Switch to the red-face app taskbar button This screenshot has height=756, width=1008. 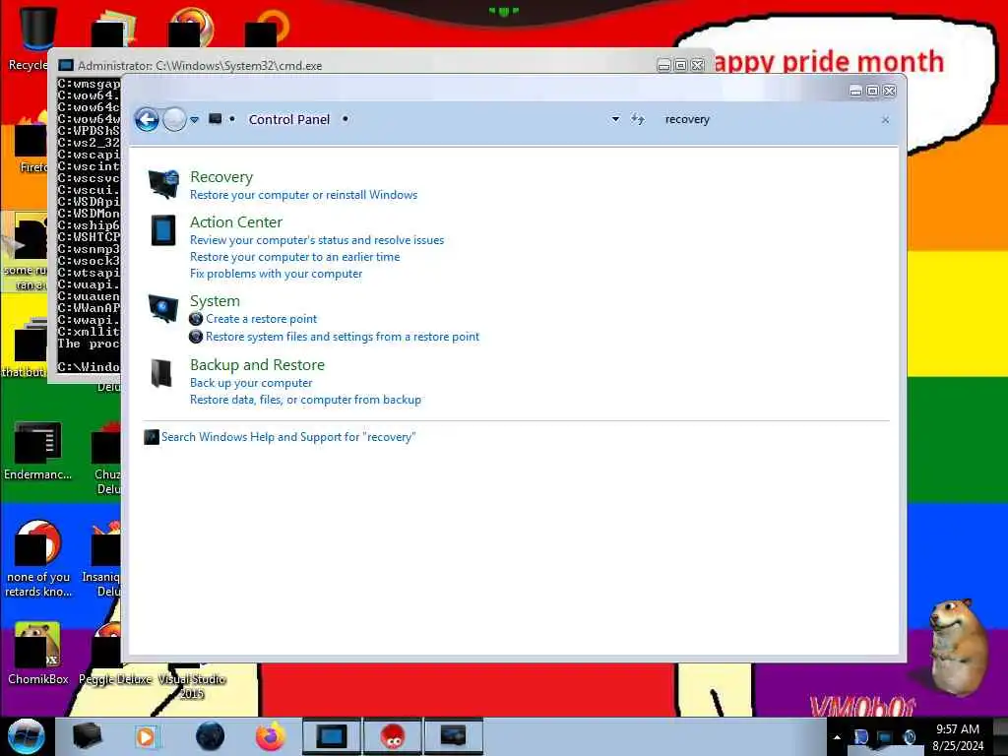pyautogui.click(x=393, y=736)
